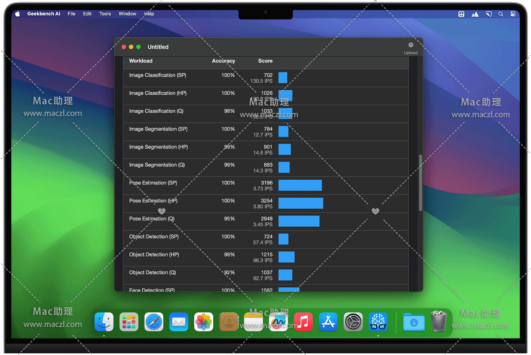
Task: Open the Edit menu
Action: pyautogui.click(x=87, y=14)
